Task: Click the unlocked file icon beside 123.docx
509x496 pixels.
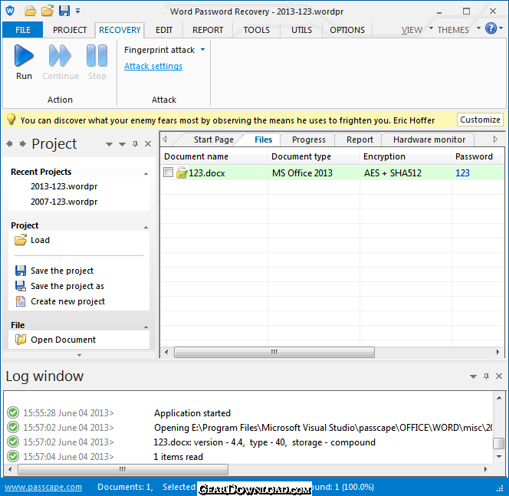Action: [182, 172]
